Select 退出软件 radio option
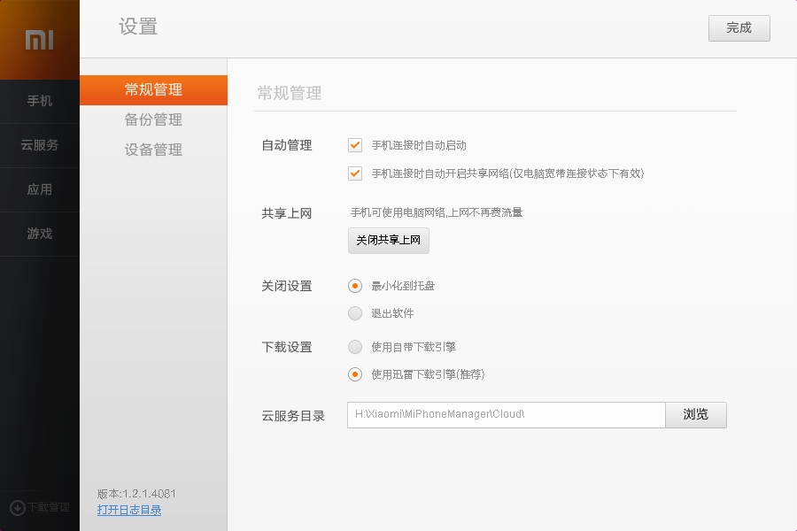Screen dimensions: 797x531 pos(355,313)
